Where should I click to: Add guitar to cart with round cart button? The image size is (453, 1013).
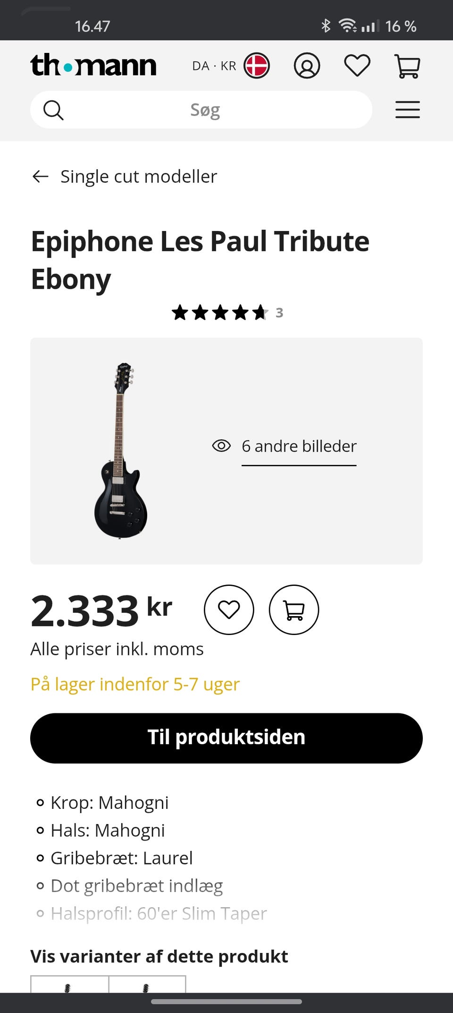294,610
